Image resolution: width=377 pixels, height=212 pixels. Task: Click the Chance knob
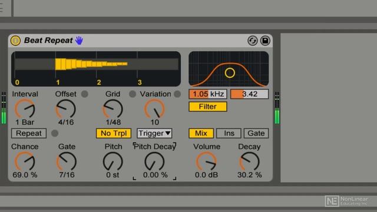(25, 161)
